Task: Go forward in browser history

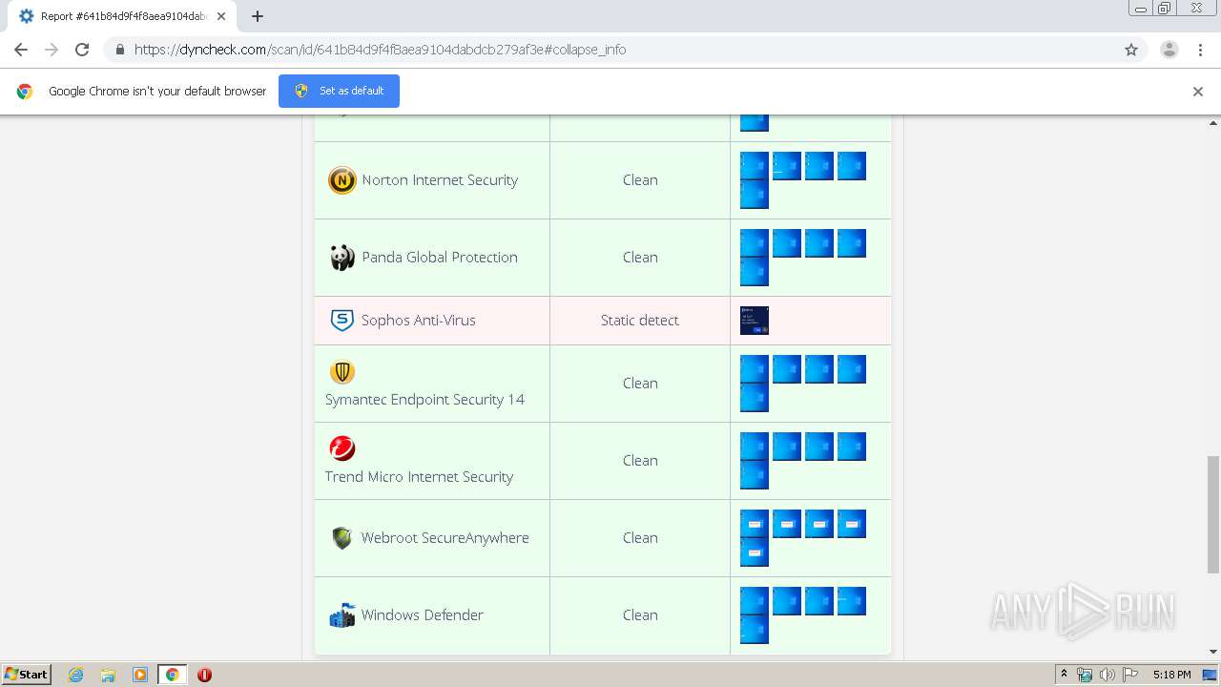Action: coord(52,50)
